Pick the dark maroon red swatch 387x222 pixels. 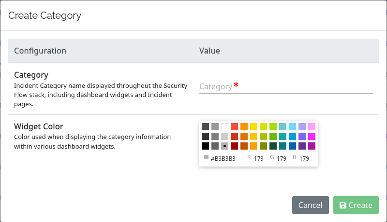click(x=234, y=146)
